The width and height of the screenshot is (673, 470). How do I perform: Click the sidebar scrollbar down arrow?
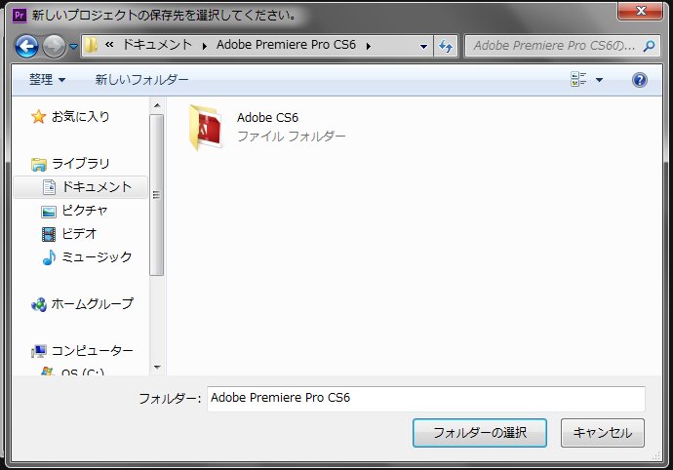157,368
